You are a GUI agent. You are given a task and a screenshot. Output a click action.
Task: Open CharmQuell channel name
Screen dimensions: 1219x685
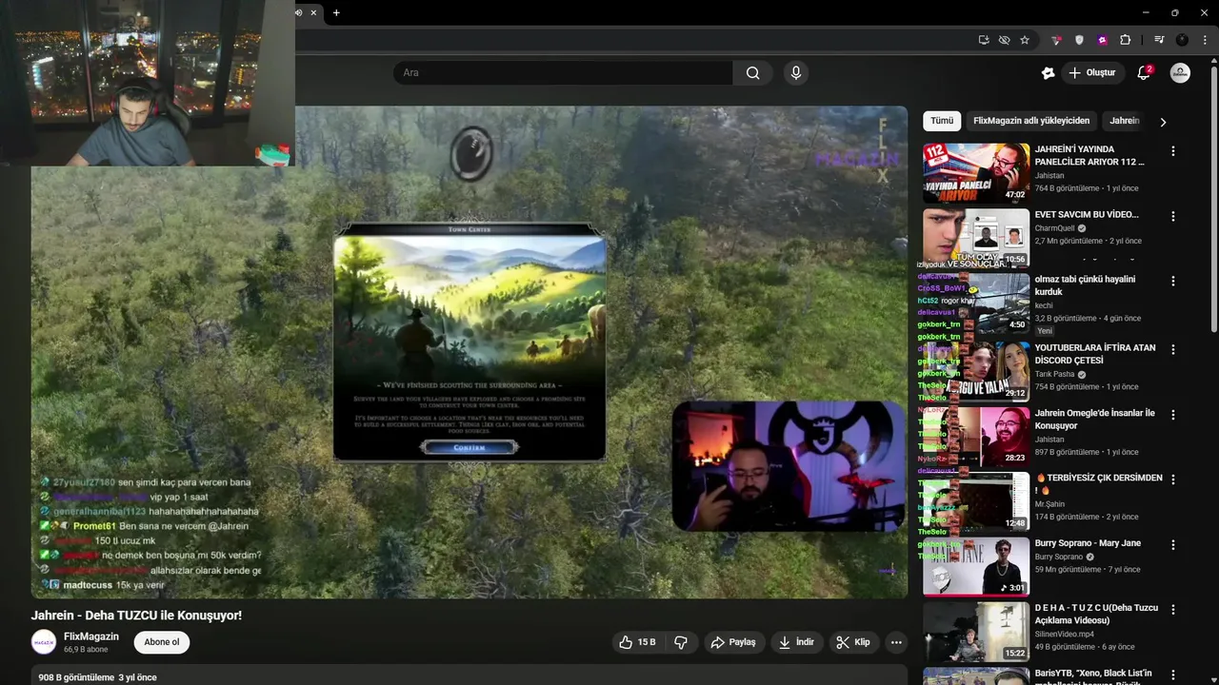tap(1054, 228)
